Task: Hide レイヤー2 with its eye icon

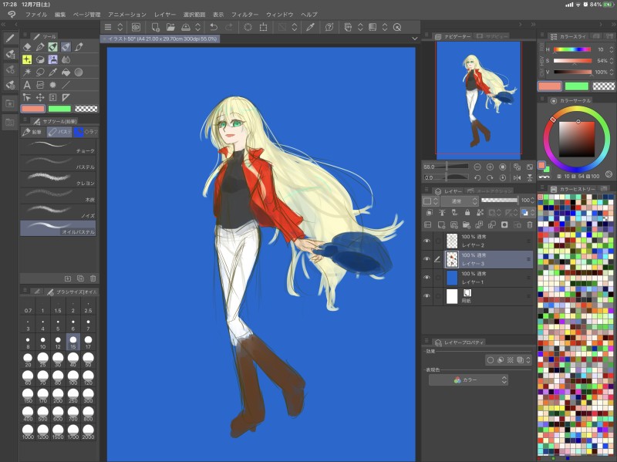Action: click(x=427, y=240)
